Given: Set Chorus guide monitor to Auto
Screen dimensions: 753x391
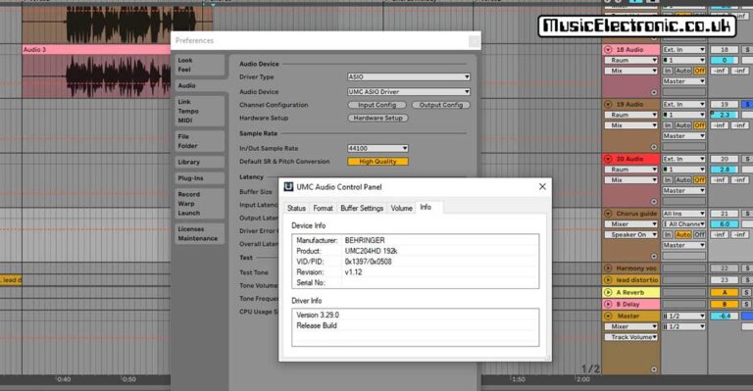Looking at the screenshot, I should 682,234.
